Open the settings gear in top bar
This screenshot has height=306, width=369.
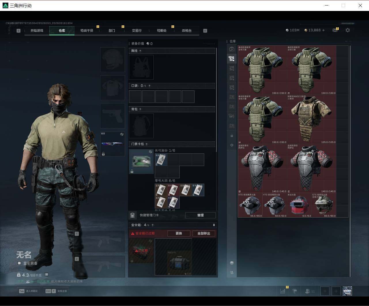click(348, 30)
